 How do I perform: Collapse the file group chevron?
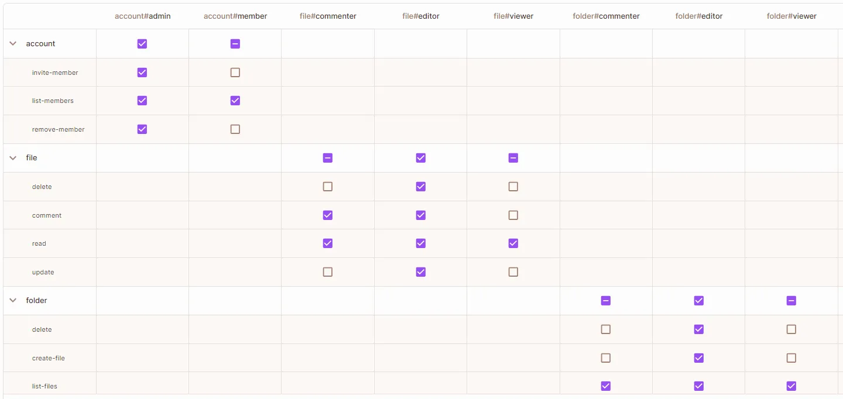tap(13, 158)
